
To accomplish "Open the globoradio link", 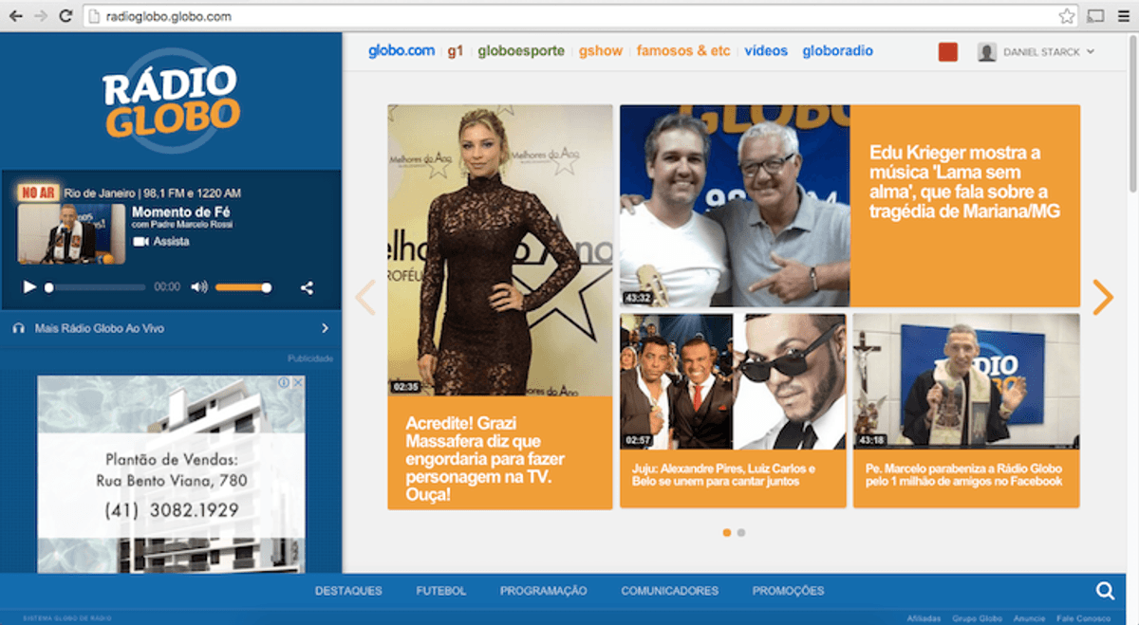I will tap(837, 51).
